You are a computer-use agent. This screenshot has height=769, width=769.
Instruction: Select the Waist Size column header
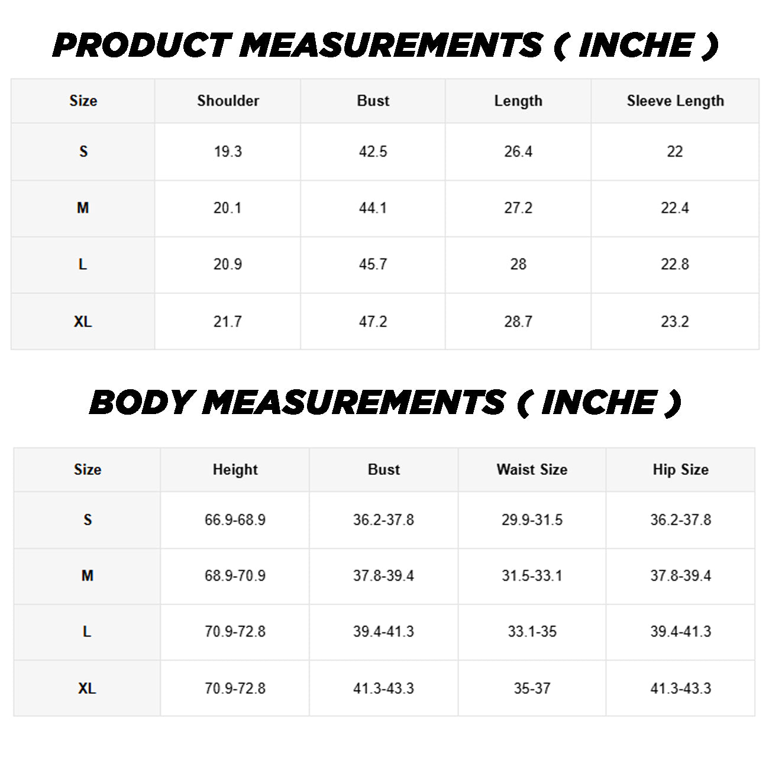pos(532,470)
